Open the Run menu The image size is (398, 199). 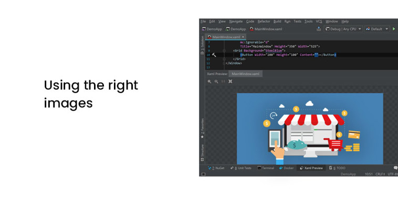[287, 22]
